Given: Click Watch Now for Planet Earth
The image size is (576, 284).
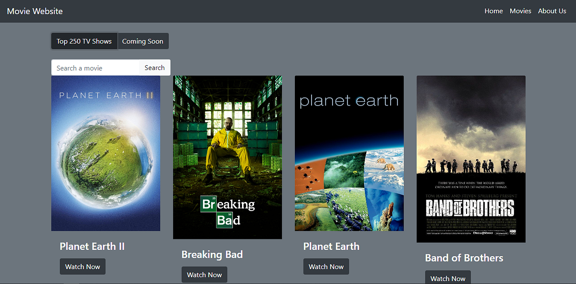Looking at the screenshot, I should pyautogui.click(x=326, y=266).
